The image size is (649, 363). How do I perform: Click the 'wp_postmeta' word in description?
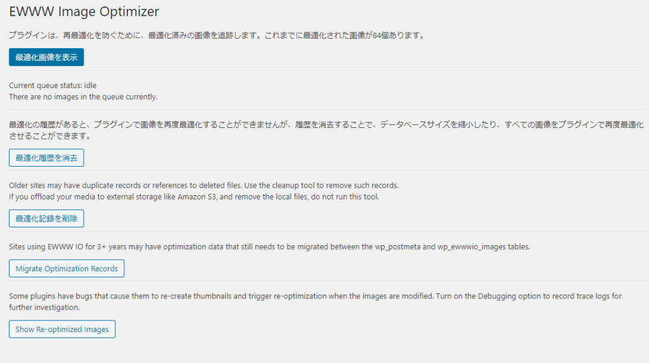[x=398, y=246]
